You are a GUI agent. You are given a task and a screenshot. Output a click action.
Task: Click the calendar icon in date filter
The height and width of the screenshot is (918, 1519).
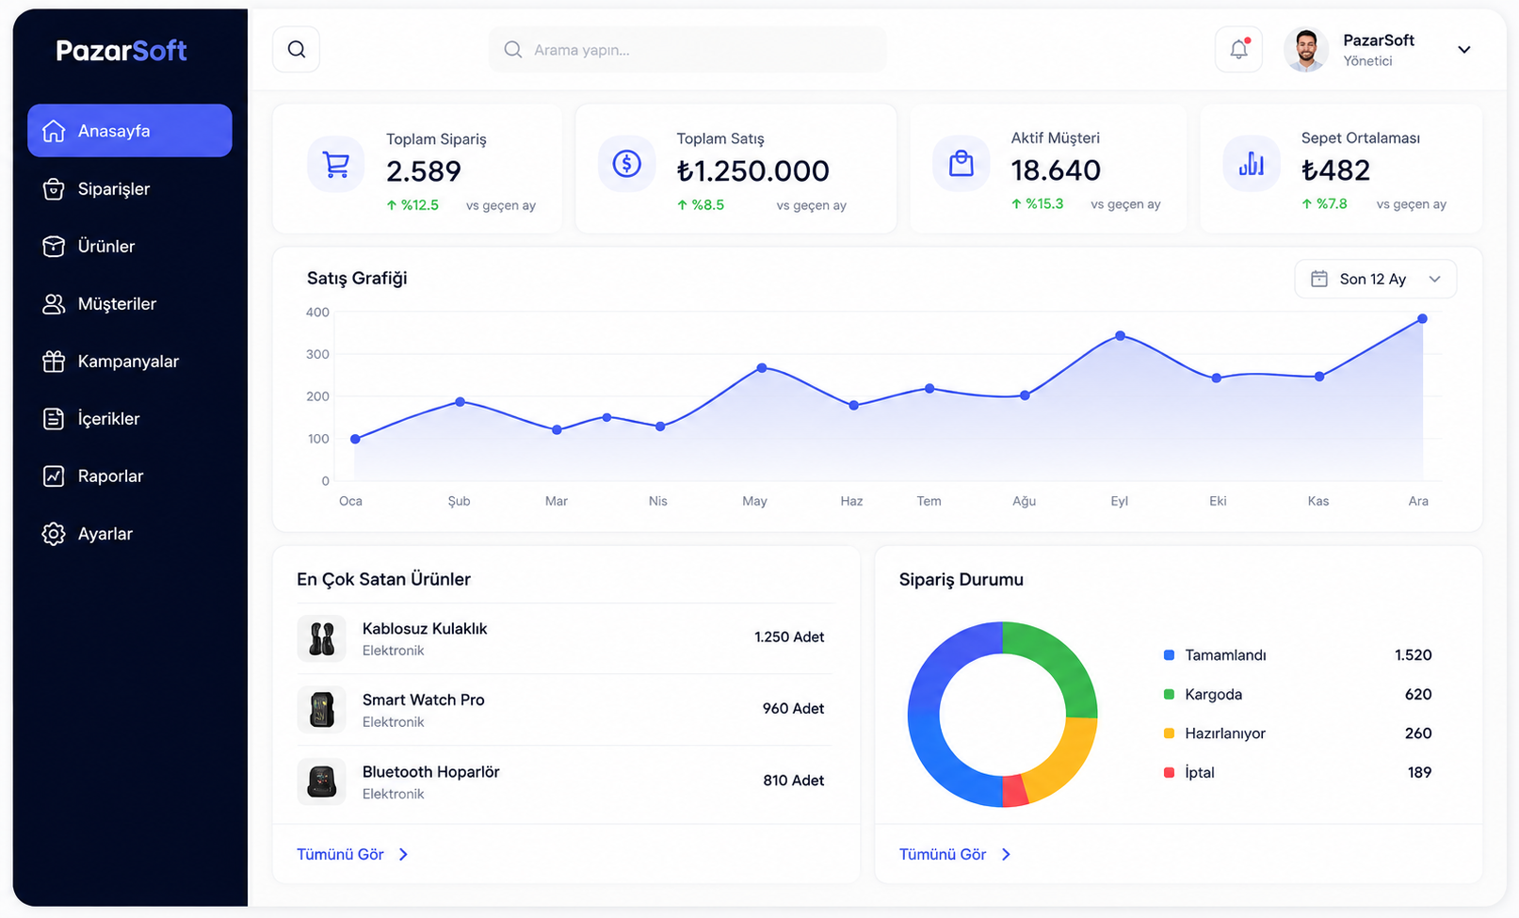click(x=1319, y=279)
